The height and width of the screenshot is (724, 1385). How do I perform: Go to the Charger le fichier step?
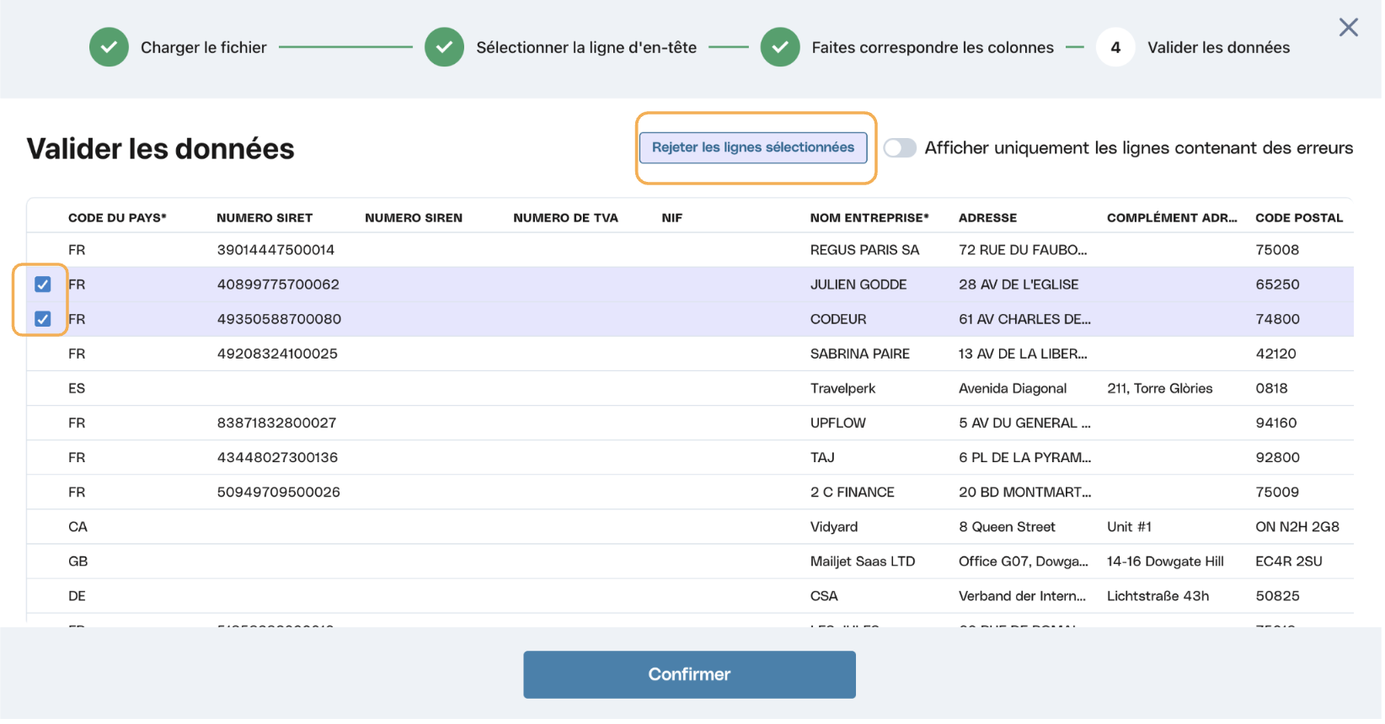click(x=204, y=47)
